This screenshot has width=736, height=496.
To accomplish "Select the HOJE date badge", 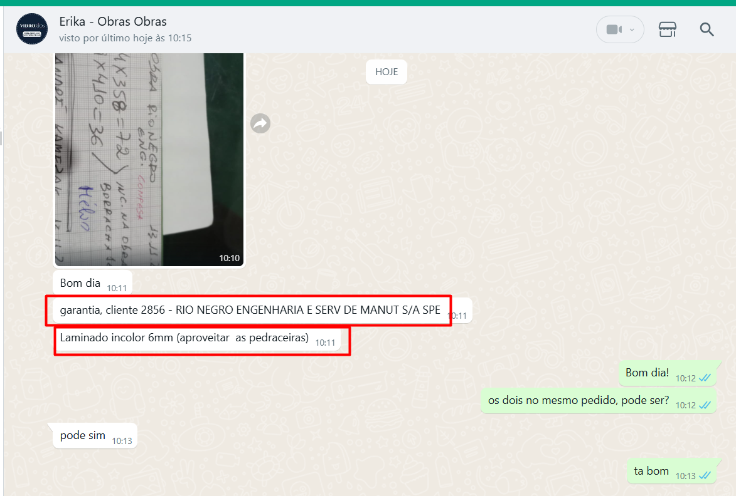I will click(387, 72).
